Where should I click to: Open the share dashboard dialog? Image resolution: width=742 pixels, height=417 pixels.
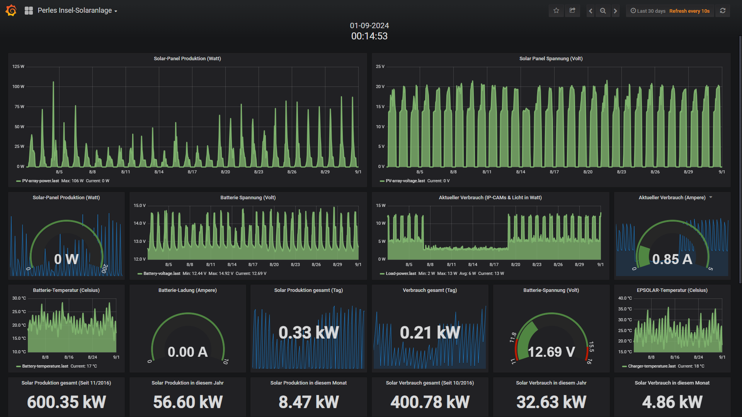click(572, 11)
